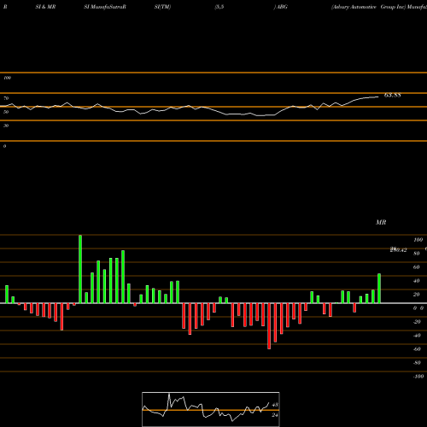Screen dimensions: 427x427
Task: Click the '-40' label on MR axis
Action: coord(417,336)
